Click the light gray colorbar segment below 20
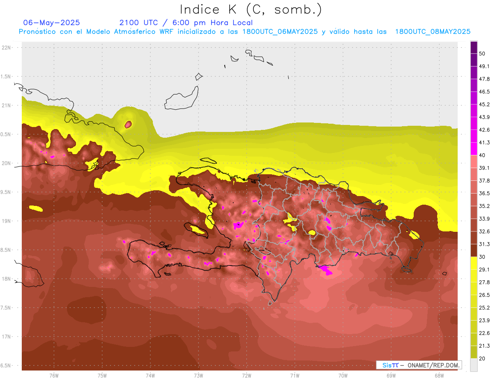 click(474, 365)
